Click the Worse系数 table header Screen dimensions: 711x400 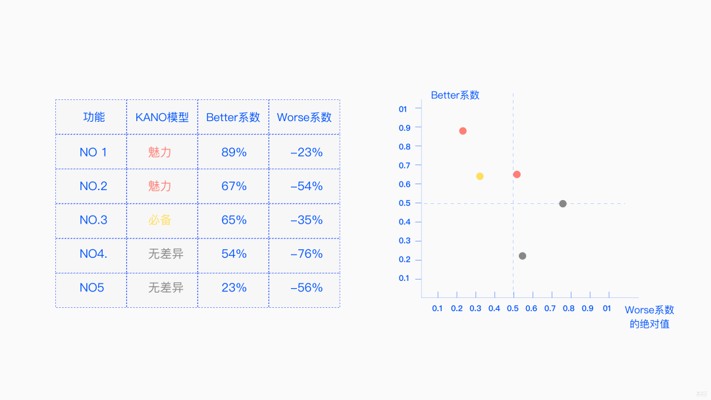point(304,117)
